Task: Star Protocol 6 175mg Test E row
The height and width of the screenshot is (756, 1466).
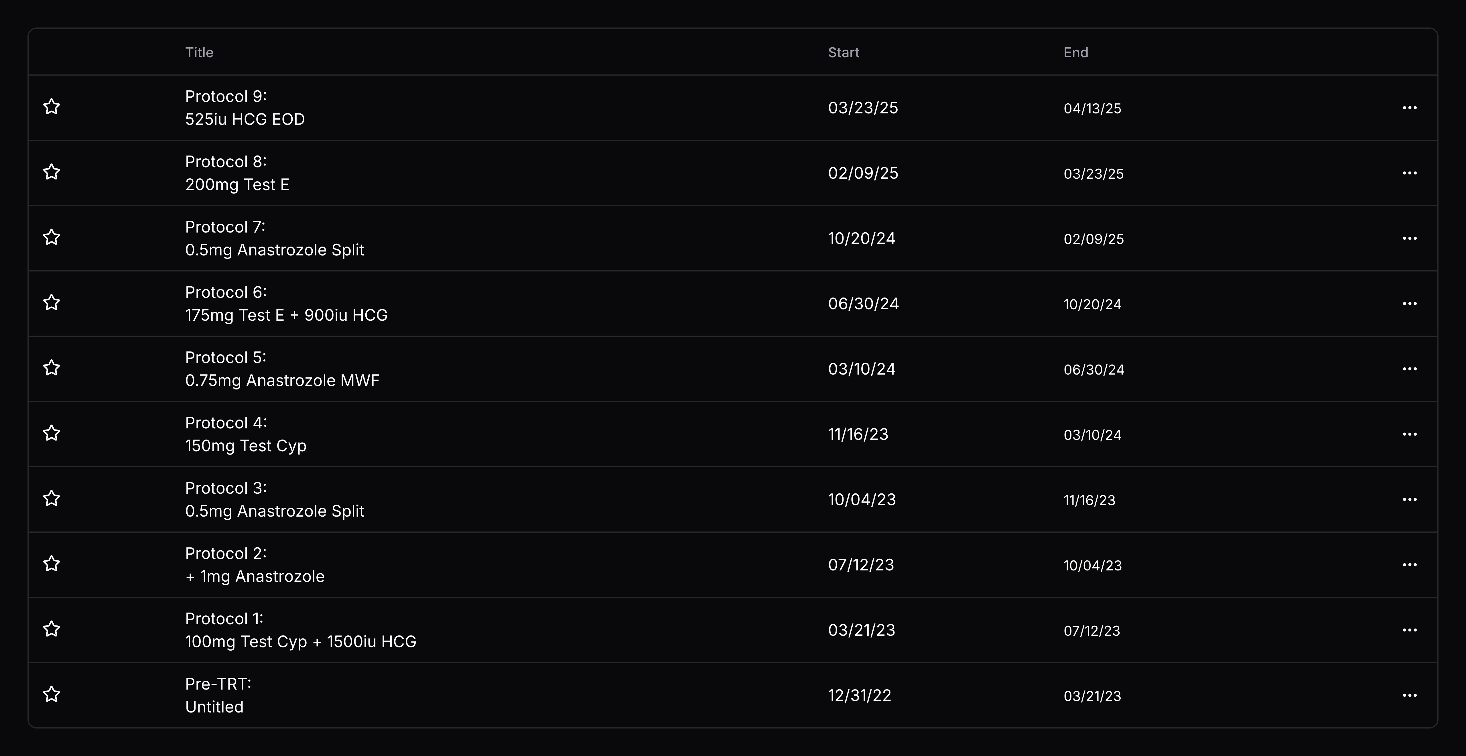Action: click(x=52, y=303)
